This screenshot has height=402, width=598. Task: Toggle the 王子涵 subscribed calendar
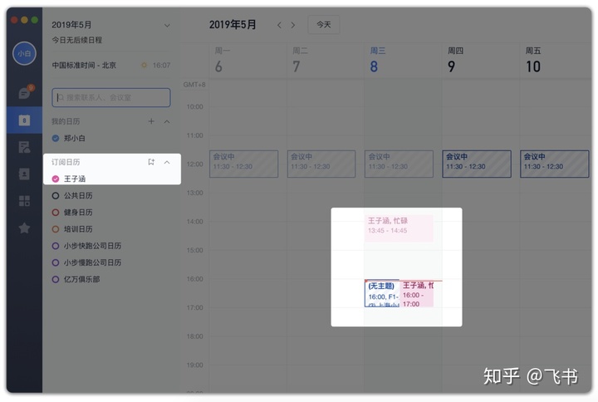(x=56, y=179)
